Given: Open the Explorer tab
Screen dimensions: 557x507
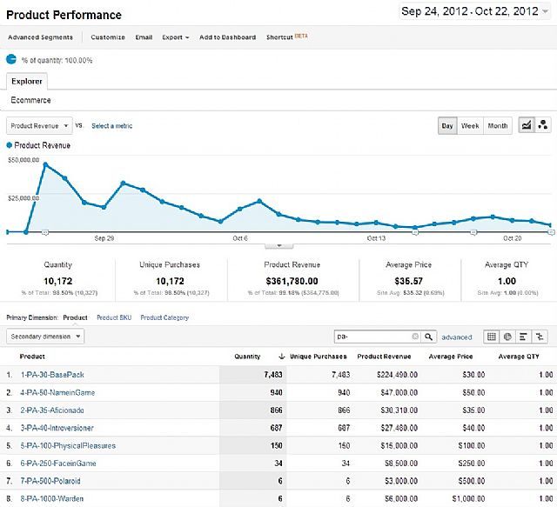Looking at the screenshot, I should [28, 81].
